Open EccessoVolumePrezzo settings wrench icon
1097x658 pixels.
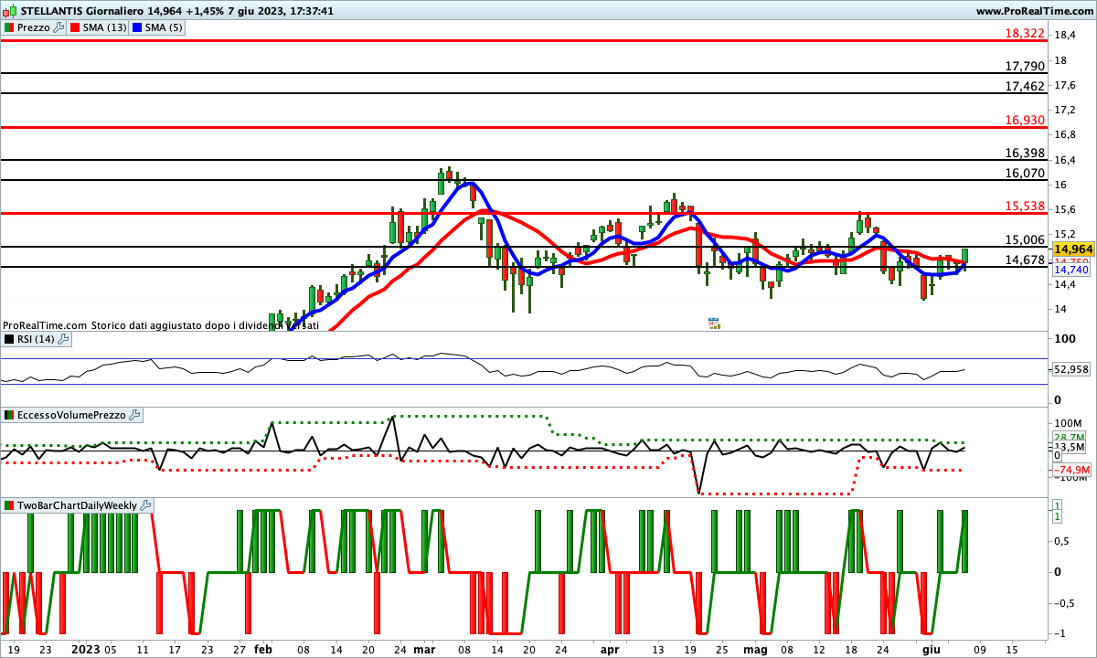(x=135, y=415)
